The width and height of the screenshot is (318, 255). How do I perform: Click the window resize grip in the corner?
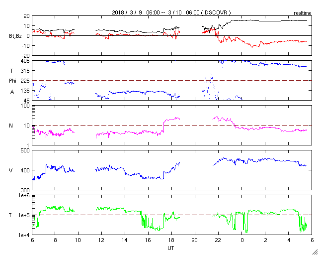tap(315, 252)
